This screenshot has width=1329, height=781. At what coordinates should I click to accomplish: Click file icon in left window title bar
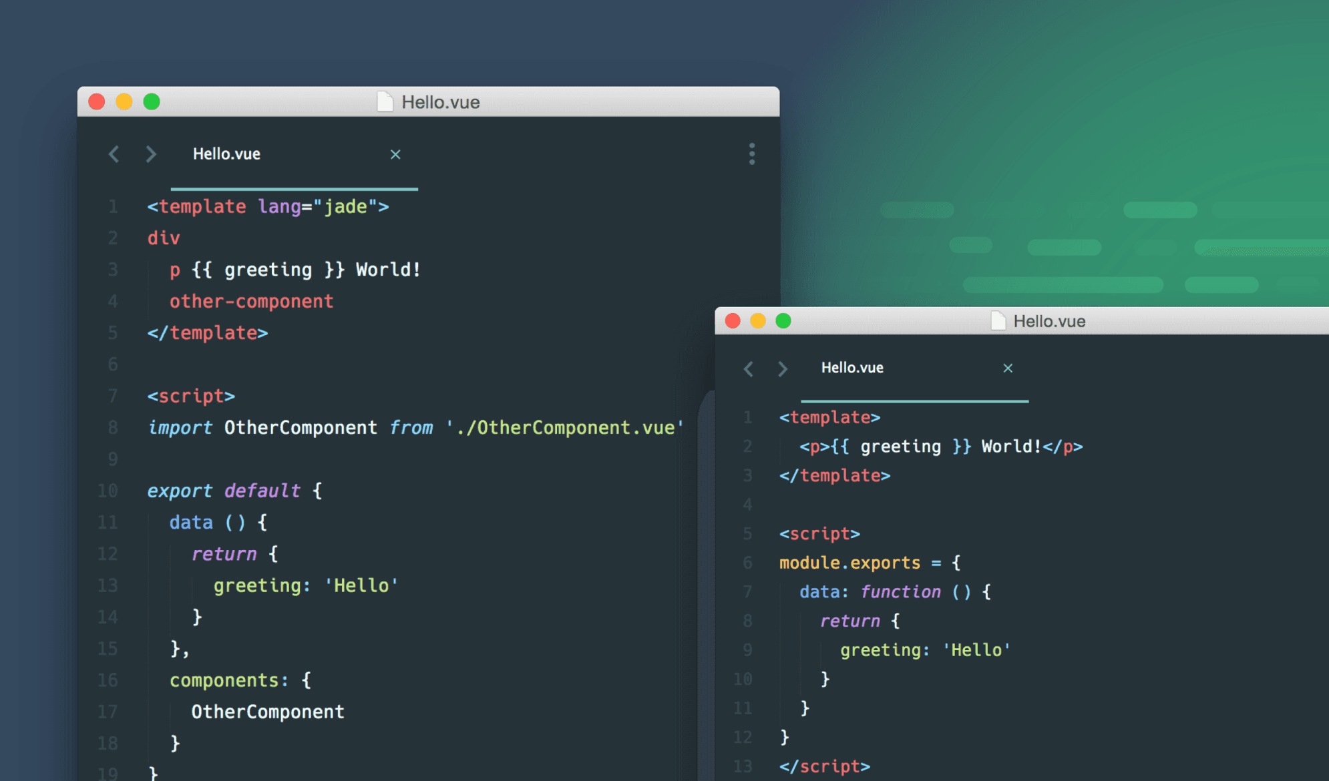(x=385, y=102)
